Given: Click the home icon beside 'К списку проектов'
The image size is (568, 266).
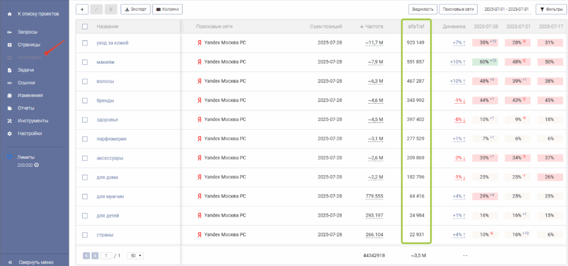Looking at the screenshot, I should tap(9, 13).
